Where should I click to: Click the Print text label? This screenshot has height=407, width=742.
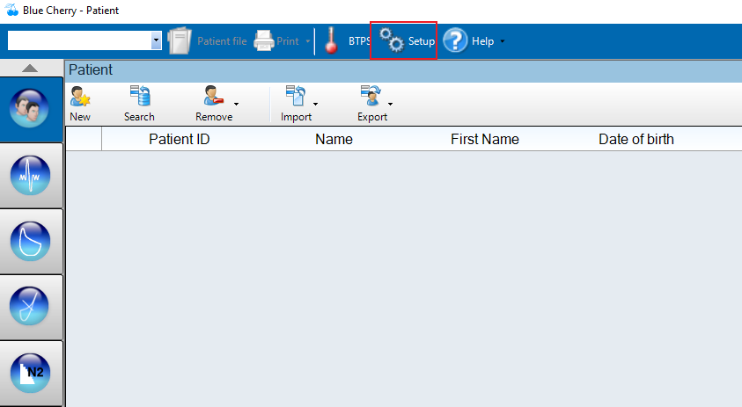[288, 41]
